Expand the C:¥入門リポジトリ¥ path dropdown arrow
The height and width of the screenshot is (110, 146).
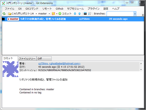pos(36,14)
